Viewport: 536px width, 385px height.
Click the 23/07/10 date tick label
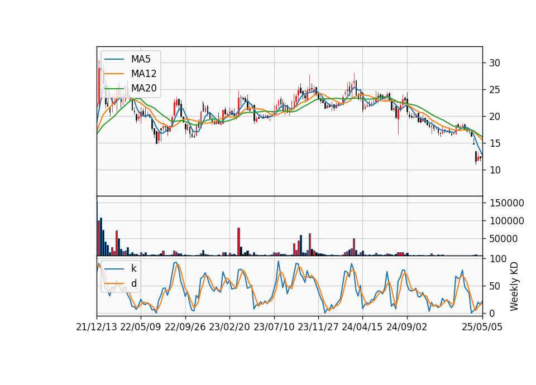click(x=274, y=328)
